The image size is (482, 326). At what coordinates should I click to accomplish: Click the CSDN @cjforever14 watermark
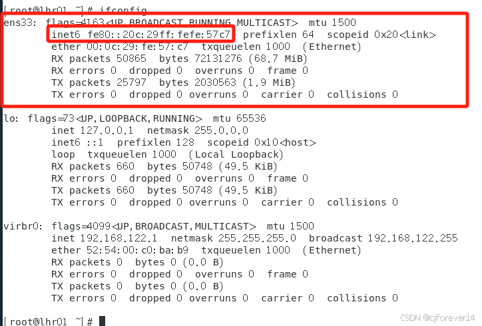click(439, 318)
